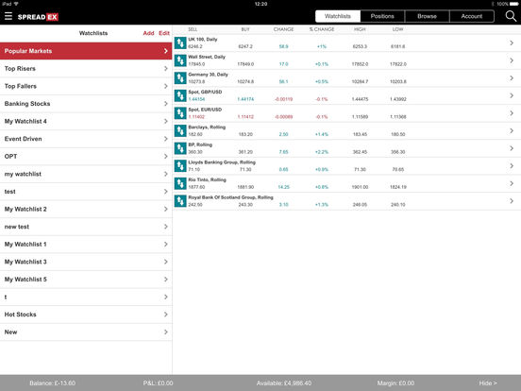Screen dimensions: 521x391
Task: Open Top Risers watchlist
Action: point(86,69)
